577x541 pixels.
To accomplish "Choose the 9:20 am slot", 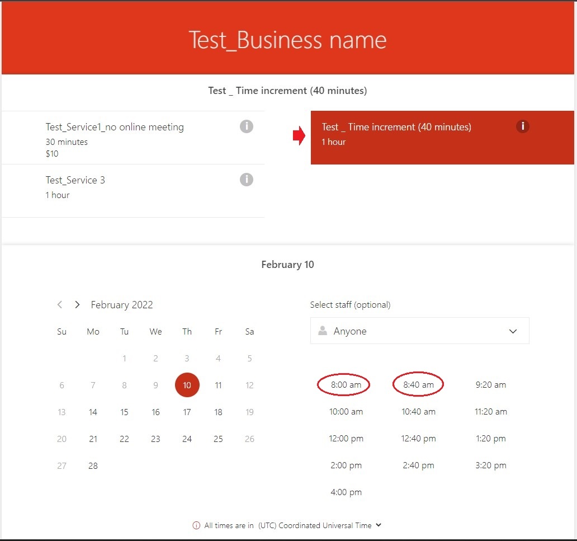I will tap(491, 384).
